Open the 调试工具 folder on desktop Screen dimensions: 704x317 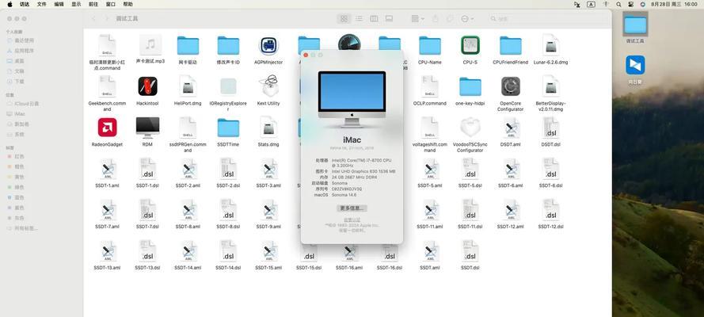635,25
